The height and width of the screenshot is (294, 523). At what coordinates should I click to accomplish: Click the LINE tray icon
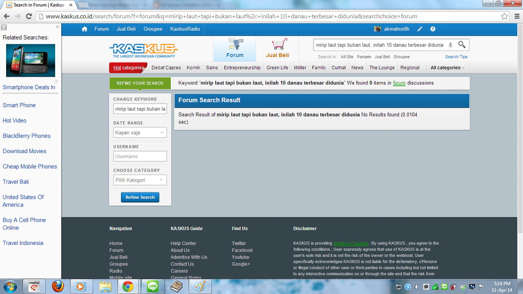[x=445, y=287]
